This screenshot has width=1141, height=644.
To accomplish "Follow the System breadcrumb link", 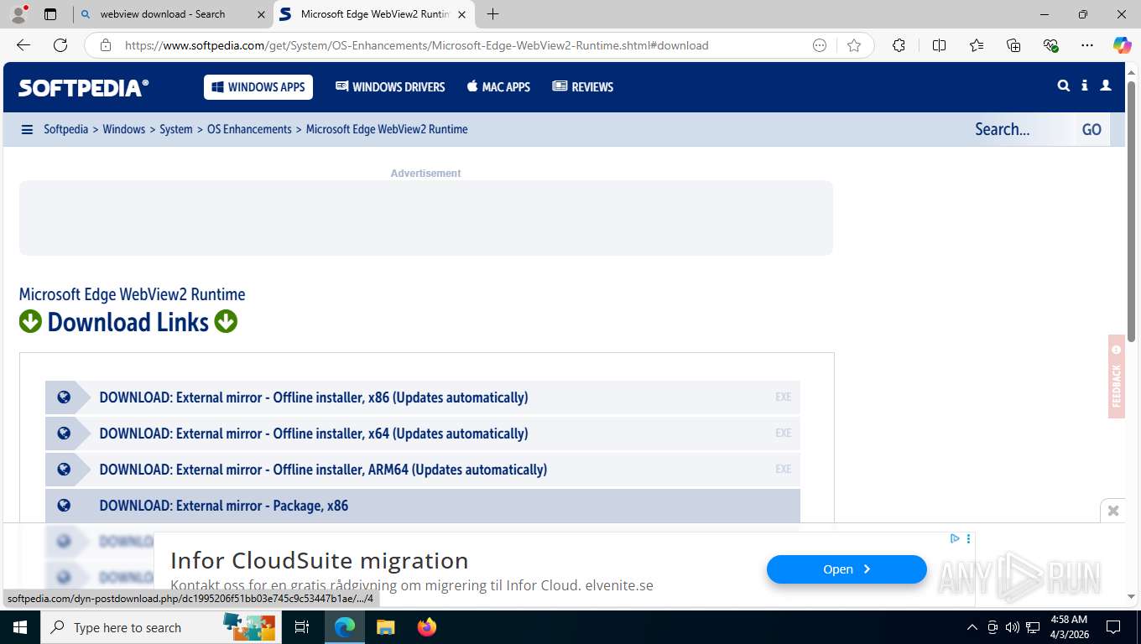I will [176, 129].
